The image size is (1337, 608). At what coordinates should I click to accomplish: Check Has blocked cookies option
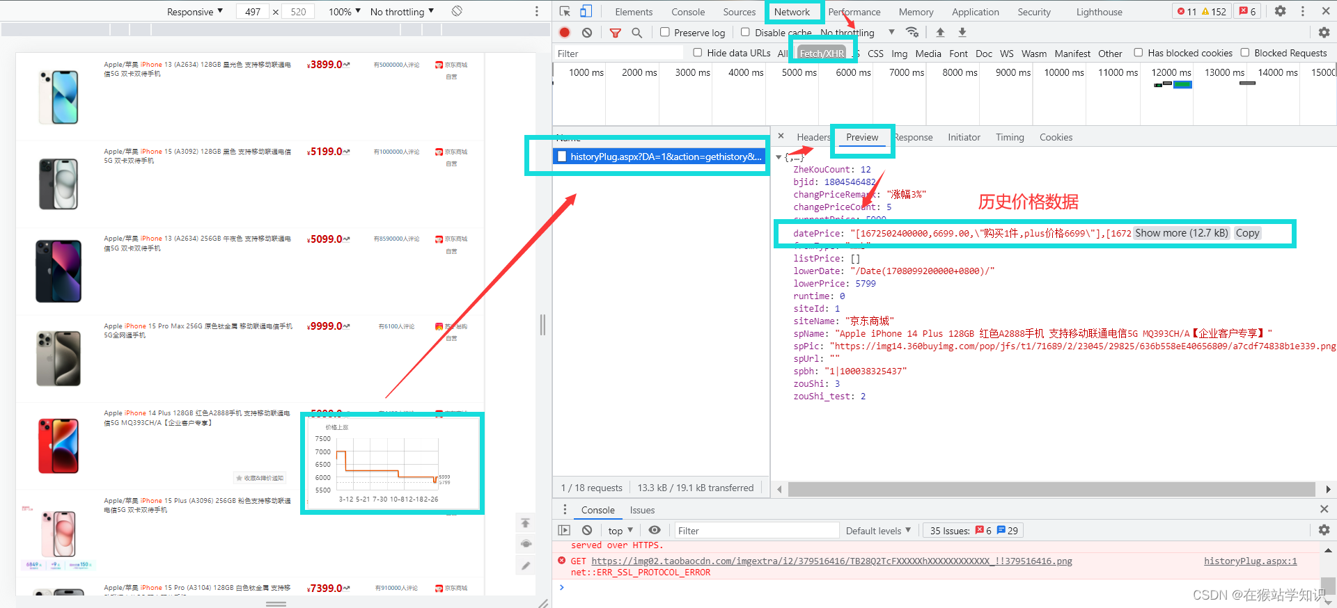click(x=1138, y=53)
